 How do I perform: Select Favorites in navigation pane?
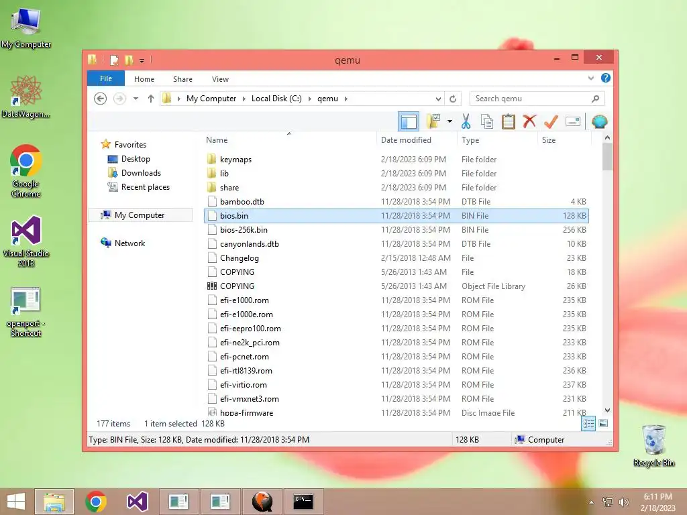click(x=130, y=145)
